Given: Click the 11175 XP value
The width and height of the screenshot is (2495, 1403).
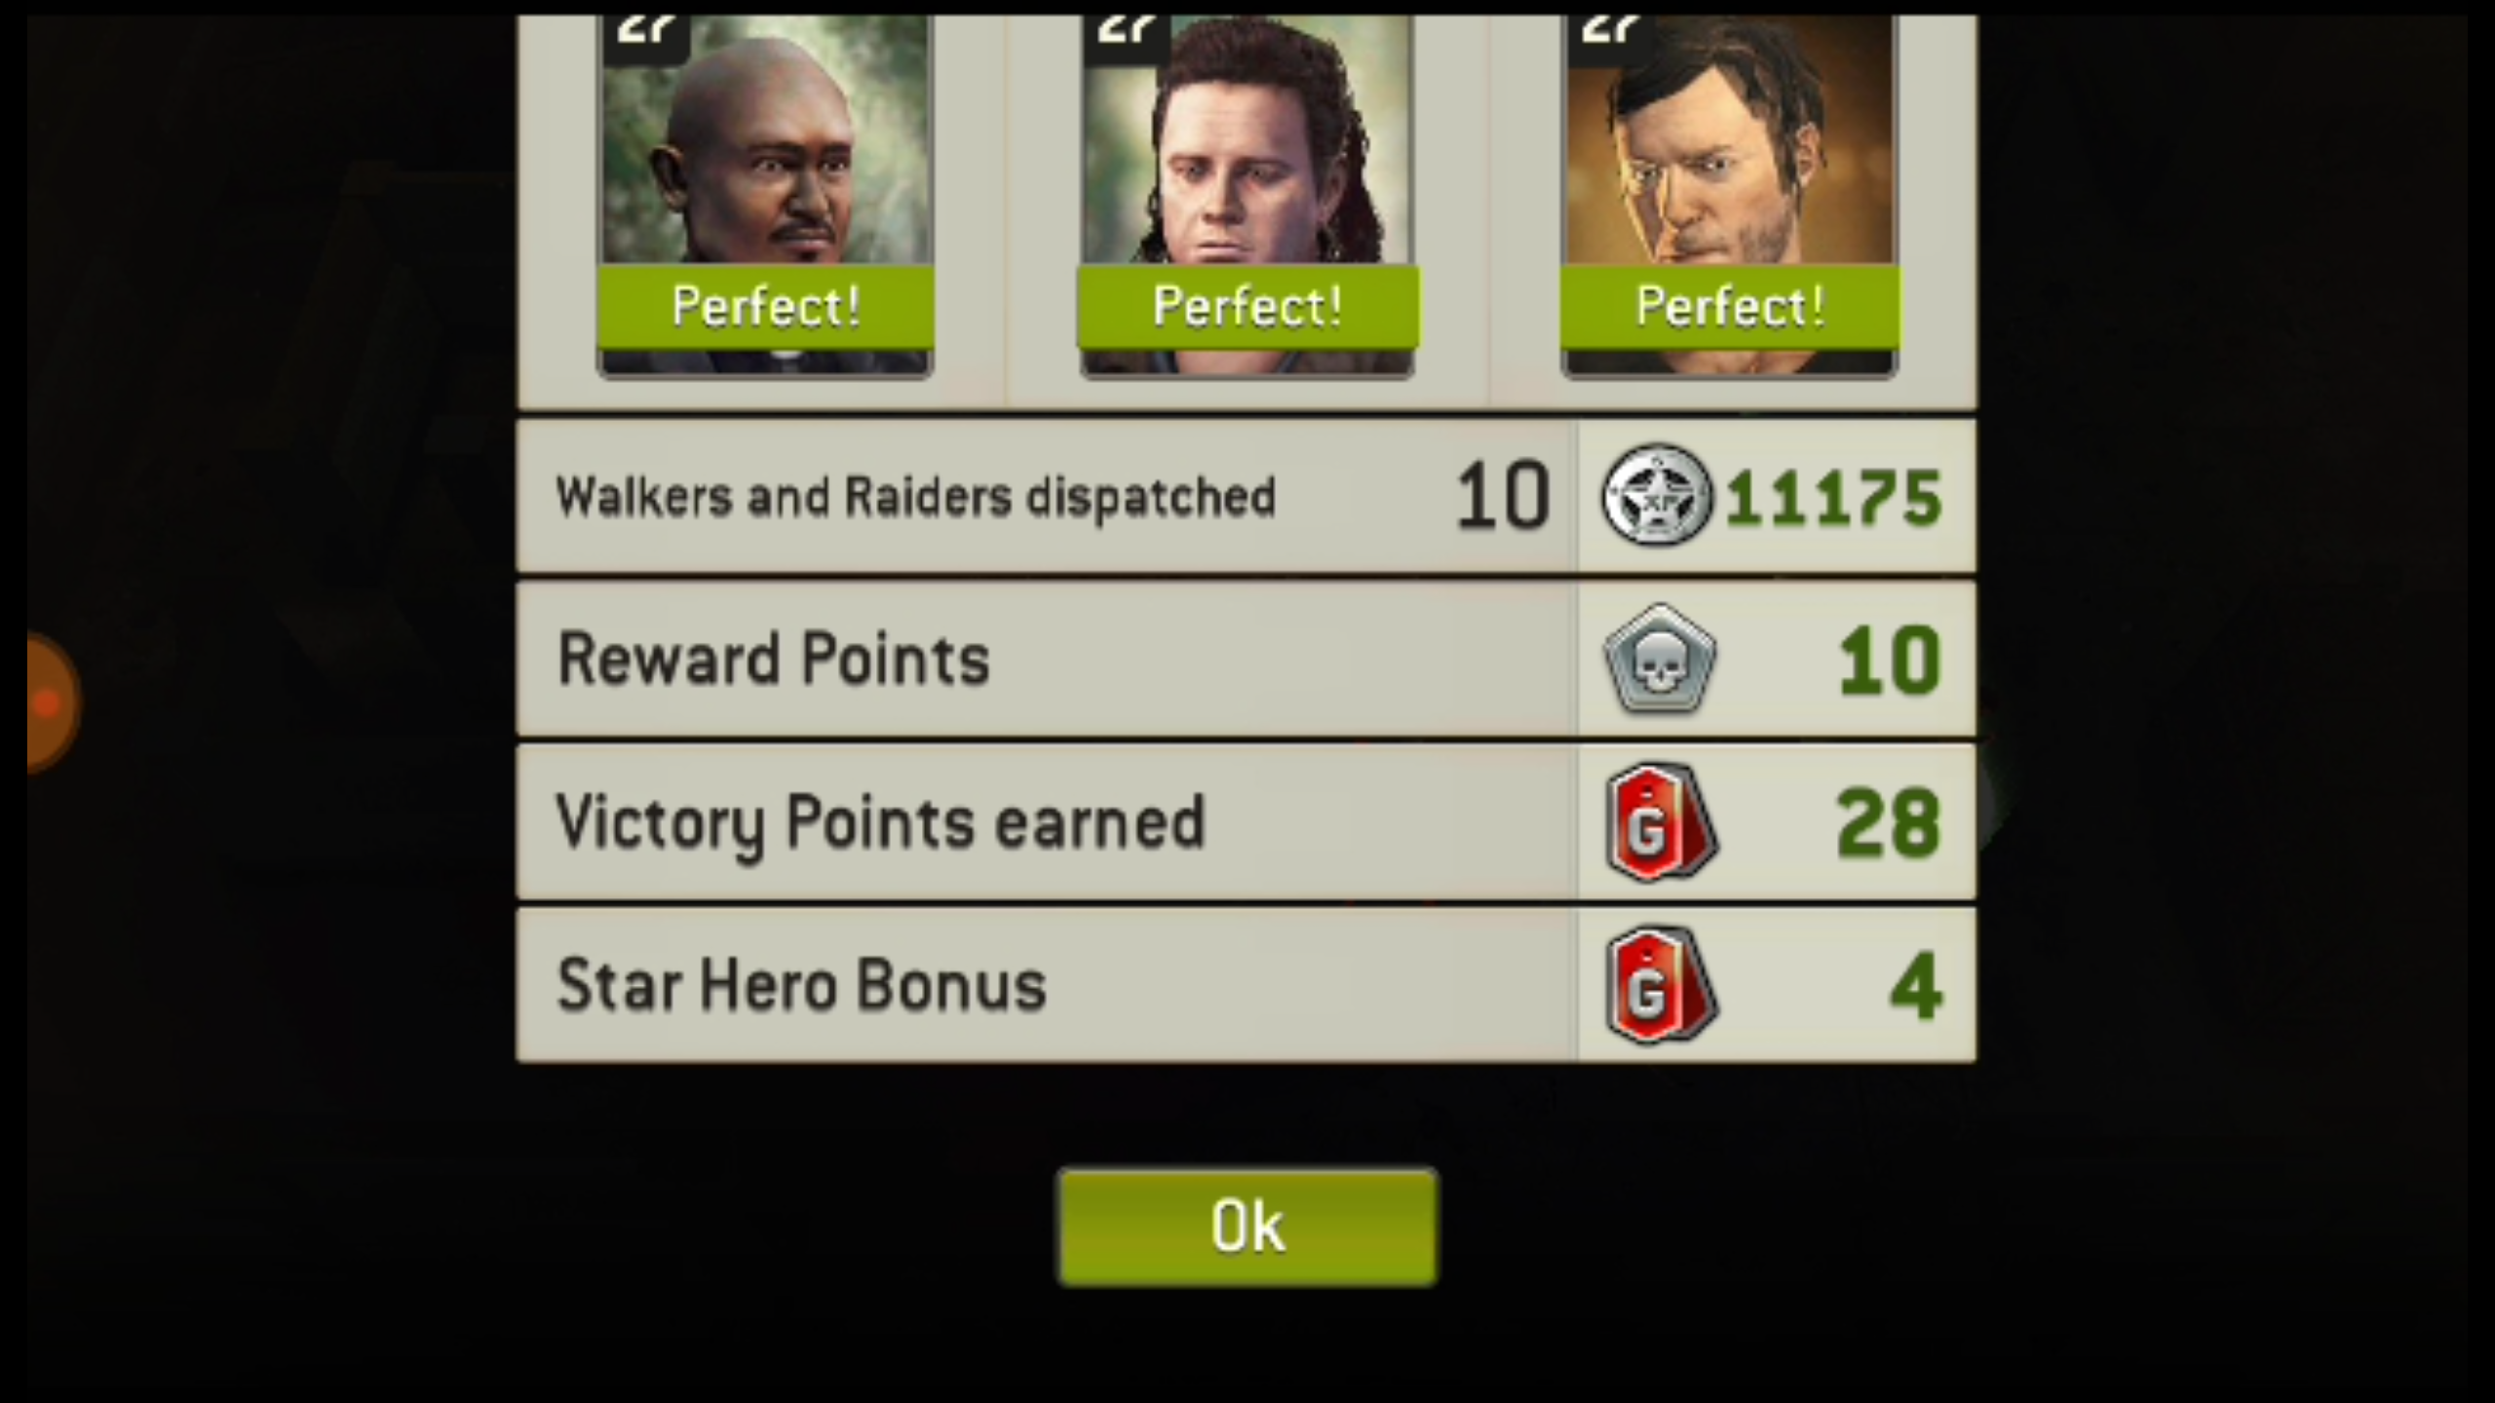Looking at the screenshot, I should [1834, 497].
